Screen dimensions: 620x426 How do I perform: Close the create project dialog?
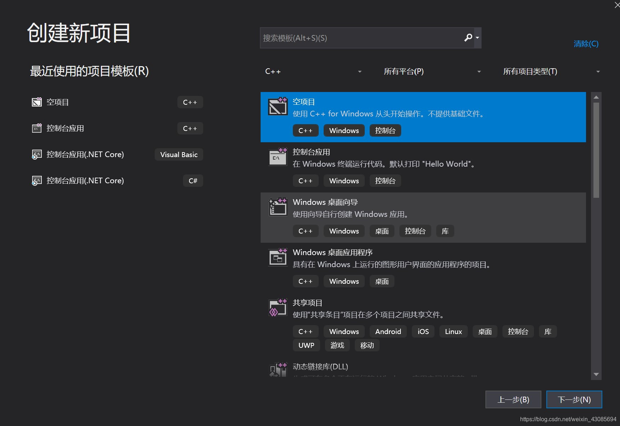tap(616, 5)
